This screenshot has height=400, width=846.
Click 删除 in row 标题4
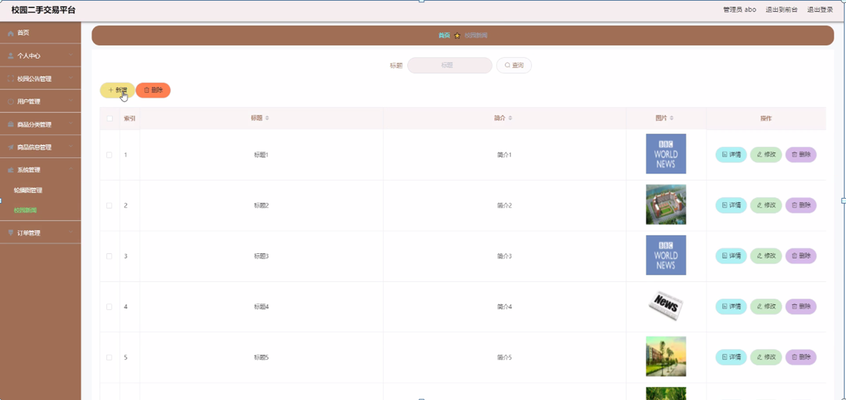click(801, 306)
